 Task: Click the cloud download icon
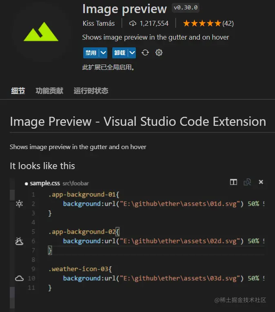(x=133, y=23)
